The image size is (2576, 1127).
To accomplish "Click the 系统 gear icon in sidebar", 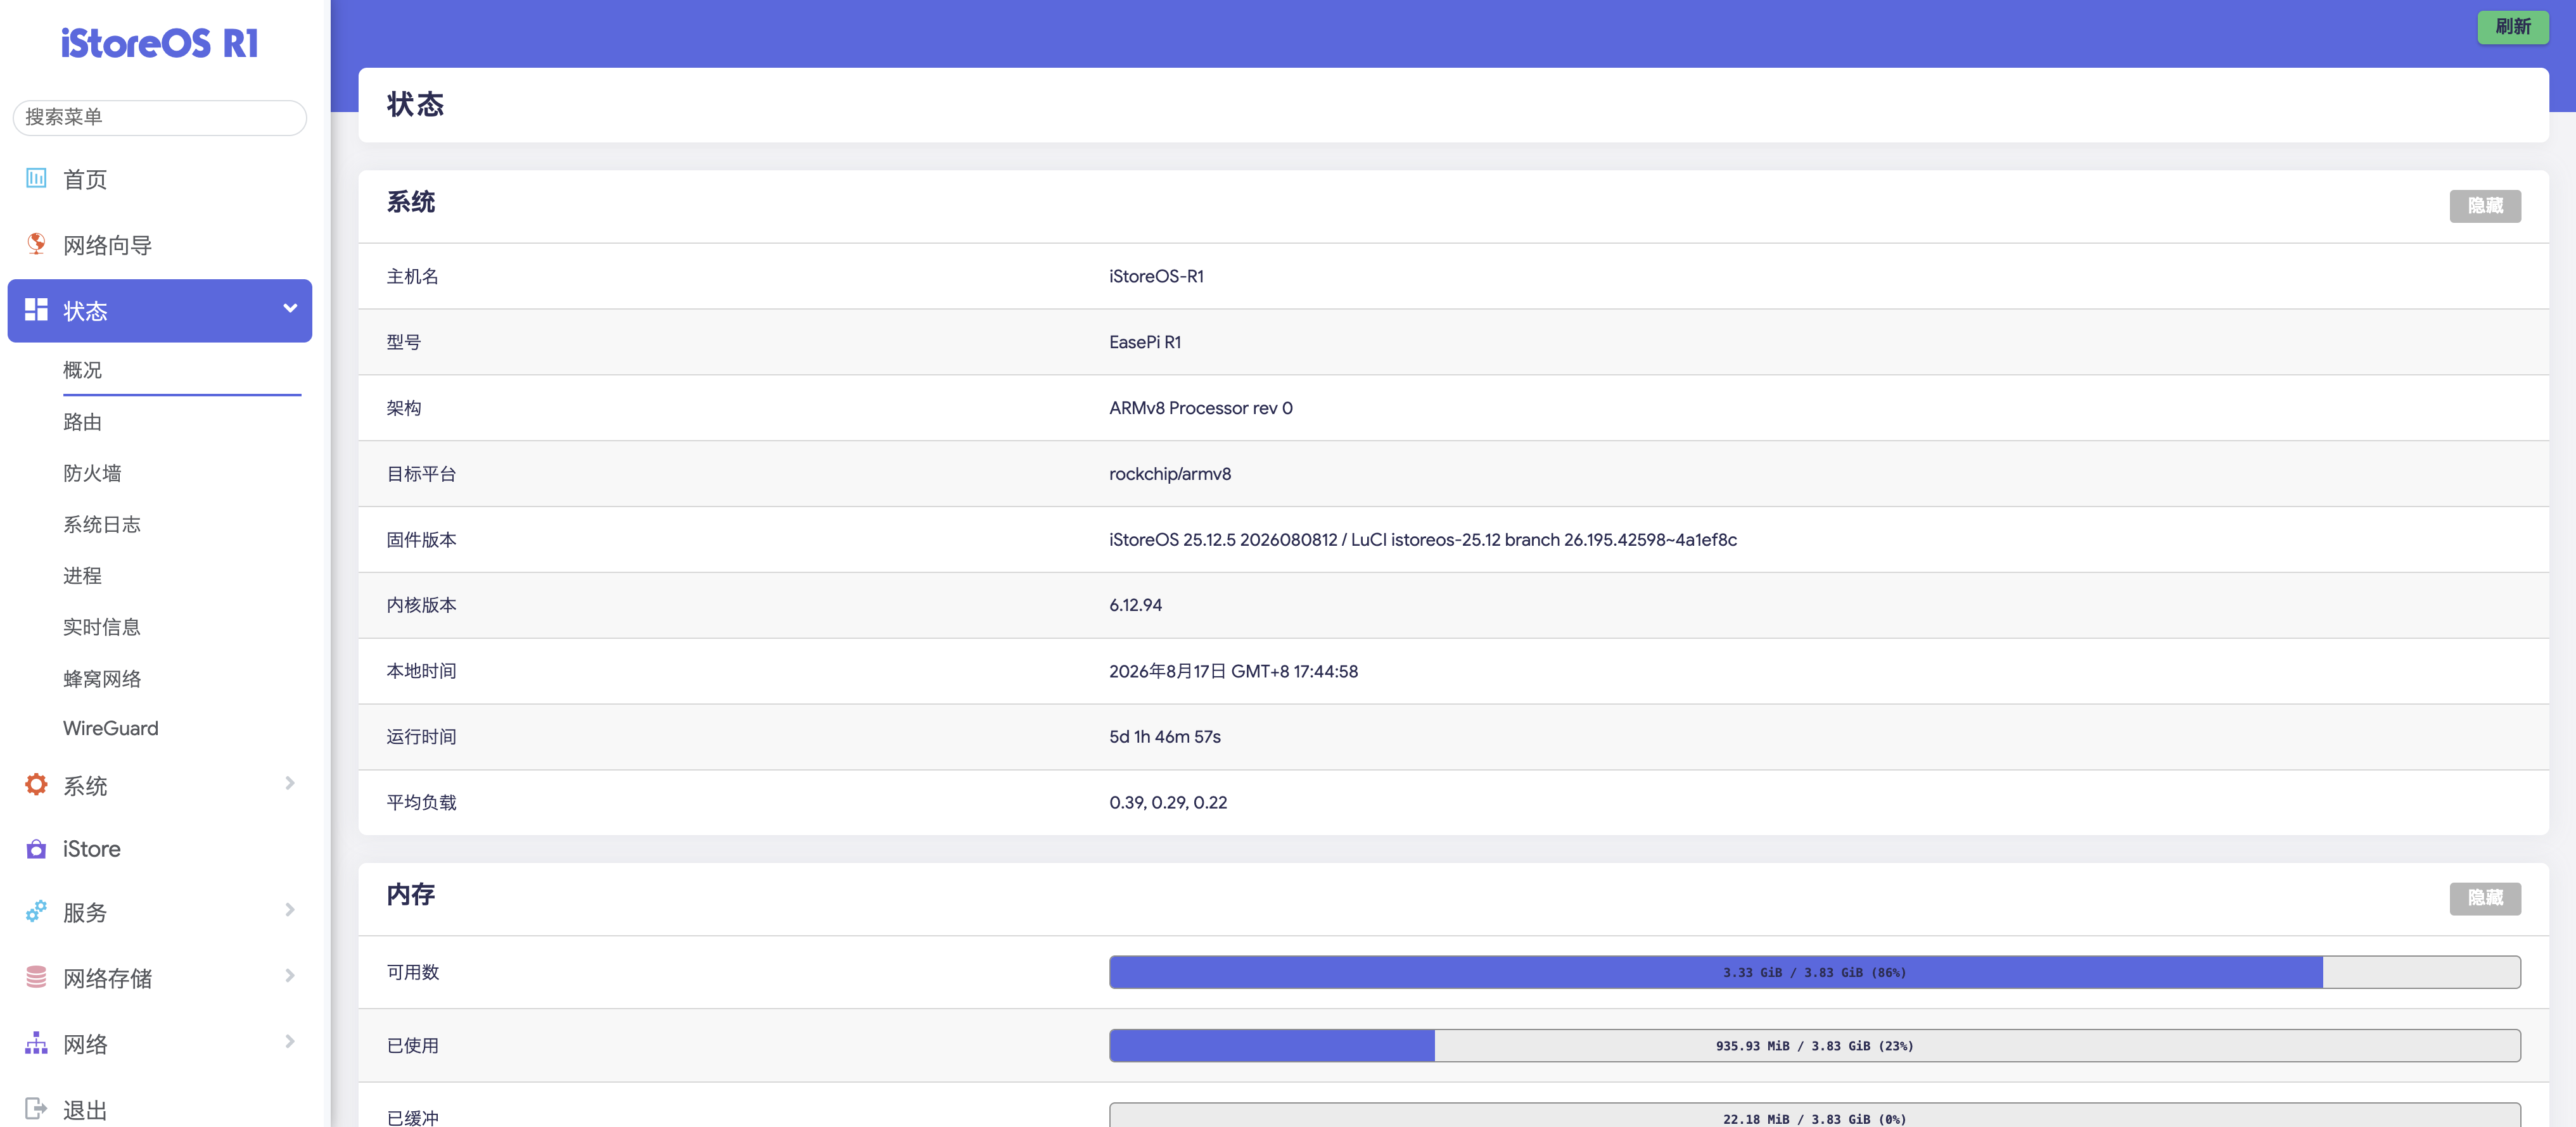I will [36, 785].
